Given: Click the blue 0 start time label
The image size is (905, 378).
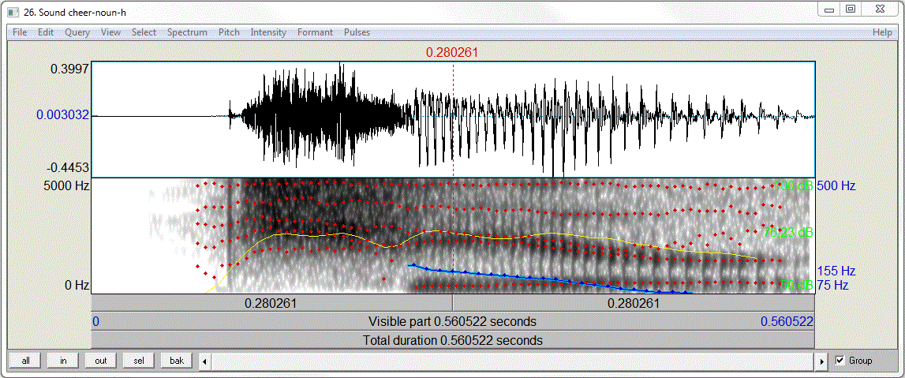Looking at the screenshot, I should [95, 321].
